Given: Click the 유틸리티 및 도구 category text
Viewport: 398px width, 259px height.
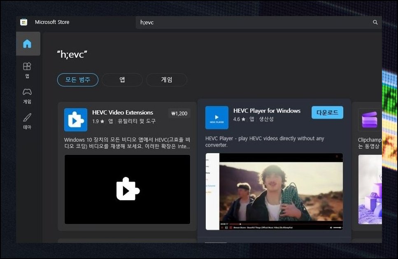Looking at the screenshot, I should [x=137, y=121].
